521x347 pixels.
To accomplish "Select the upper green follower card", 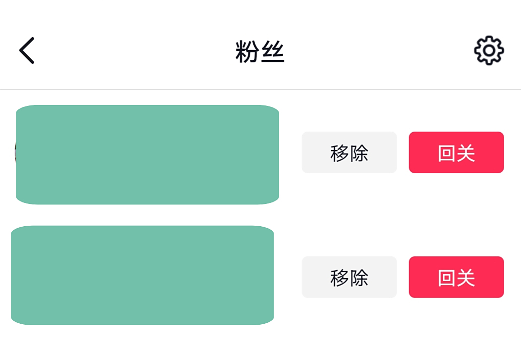I will pyautogui.click(x=147, y=154).
